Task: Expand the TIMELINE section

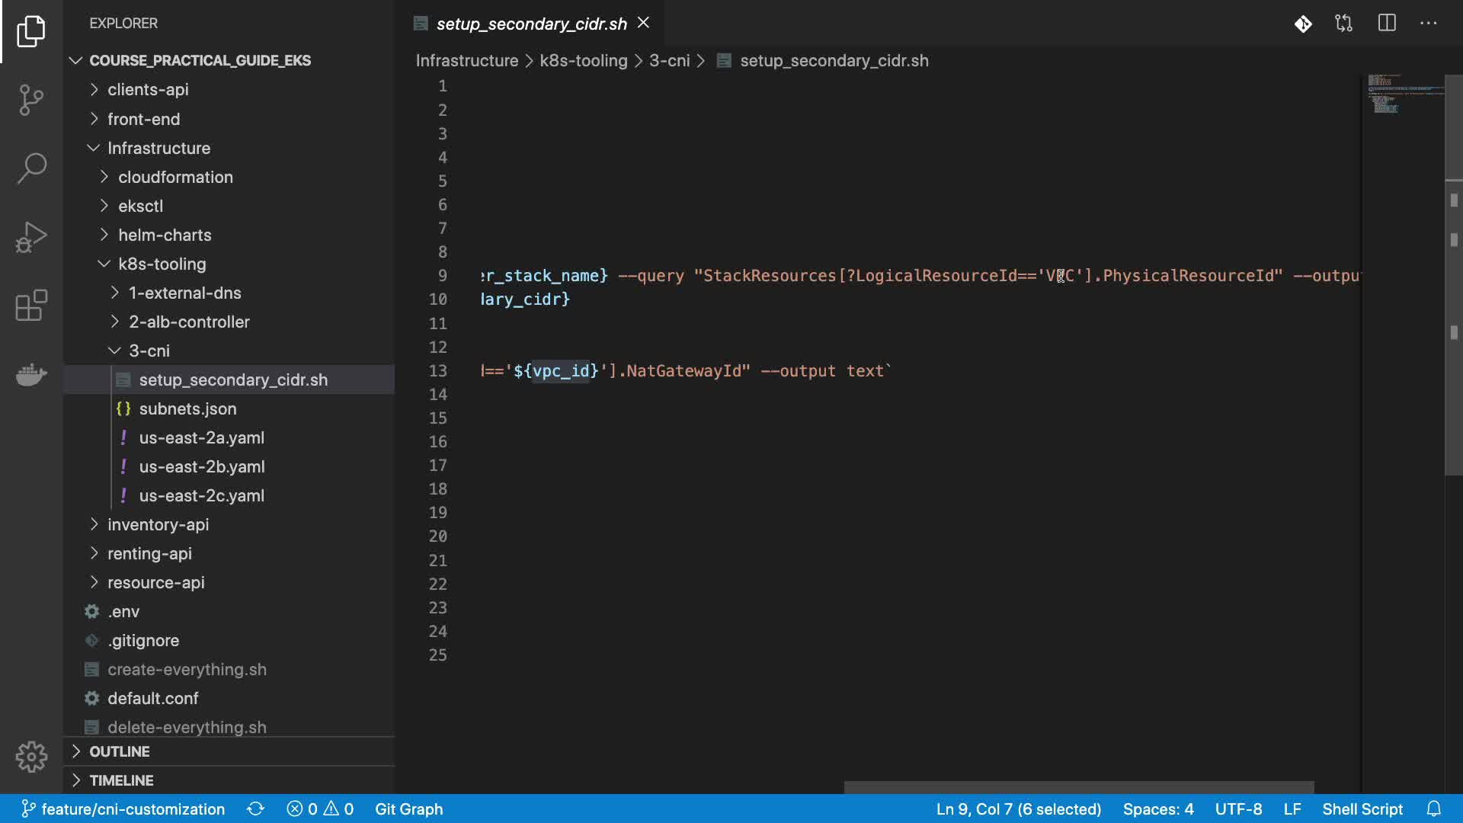Action: (x=120, y=780)
